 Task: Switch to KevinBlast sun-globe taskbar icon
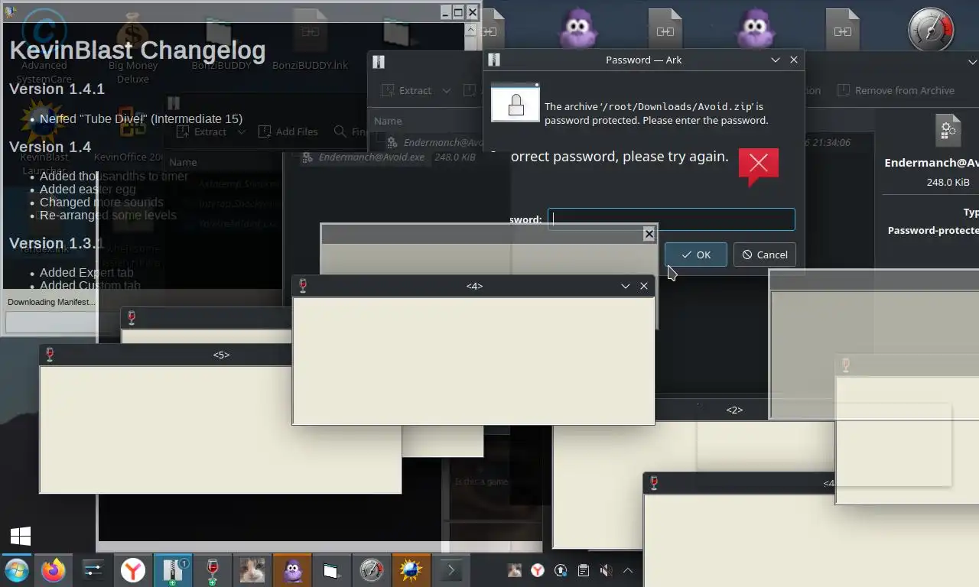tap(411, 570)
